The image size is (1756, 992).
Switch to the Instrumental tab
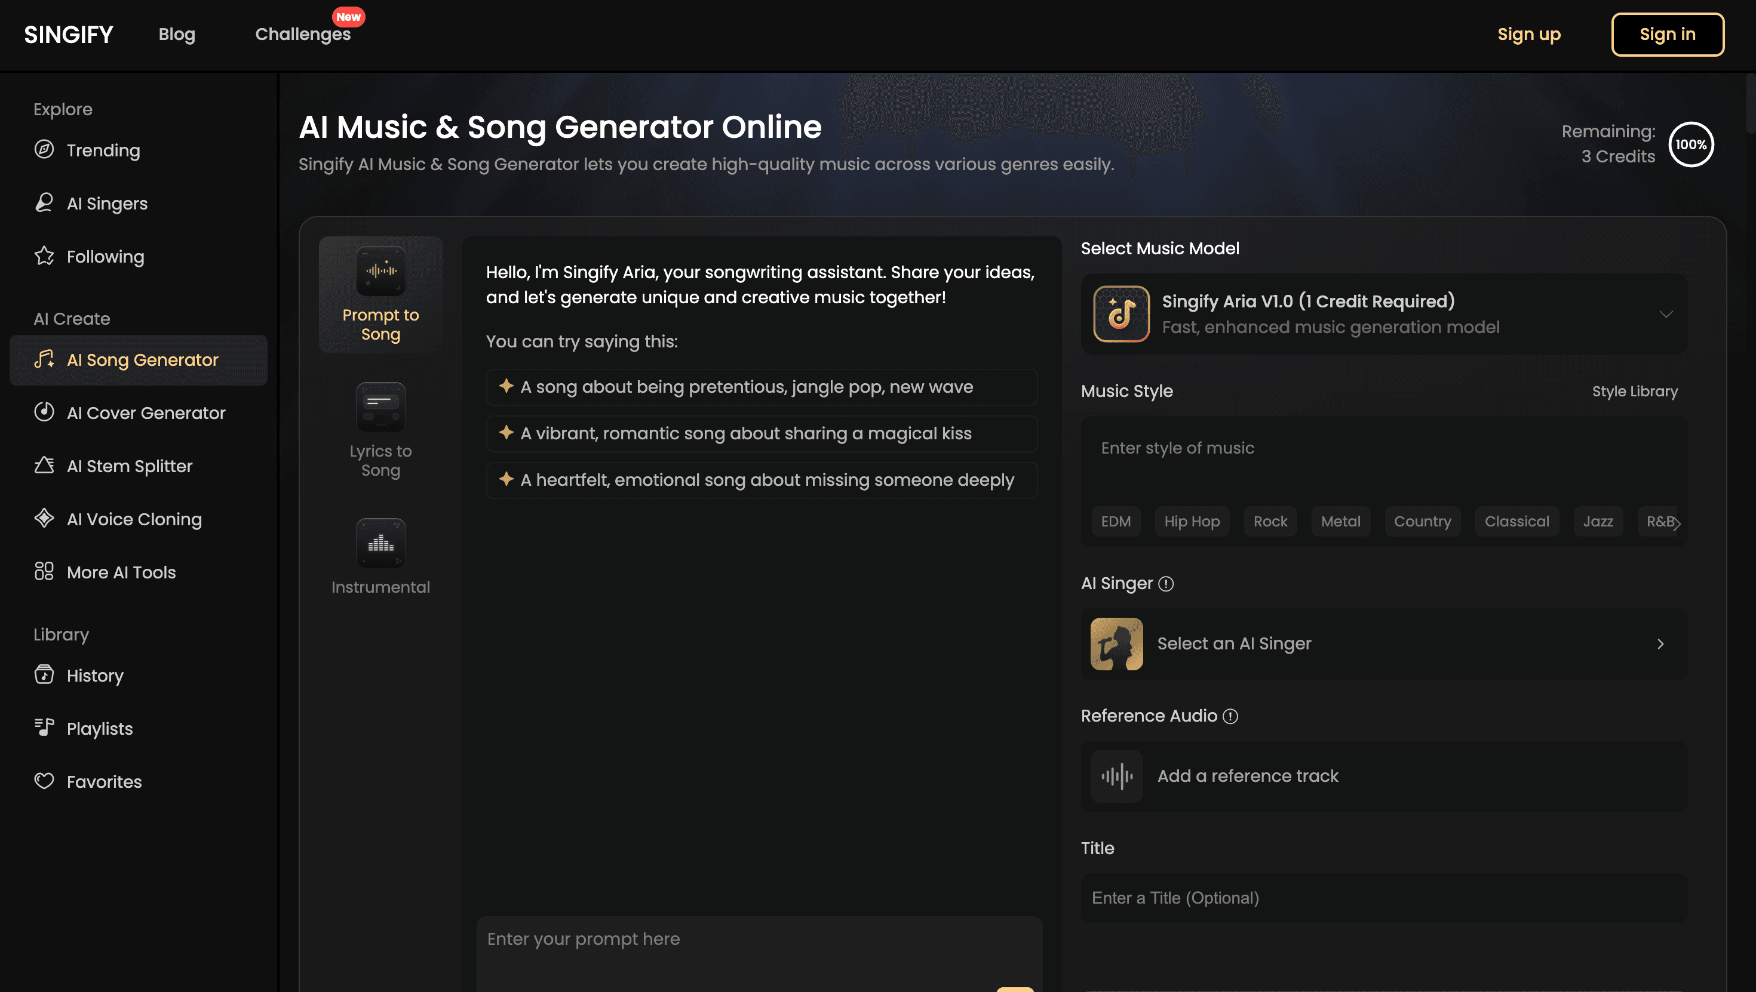point(381,557)
